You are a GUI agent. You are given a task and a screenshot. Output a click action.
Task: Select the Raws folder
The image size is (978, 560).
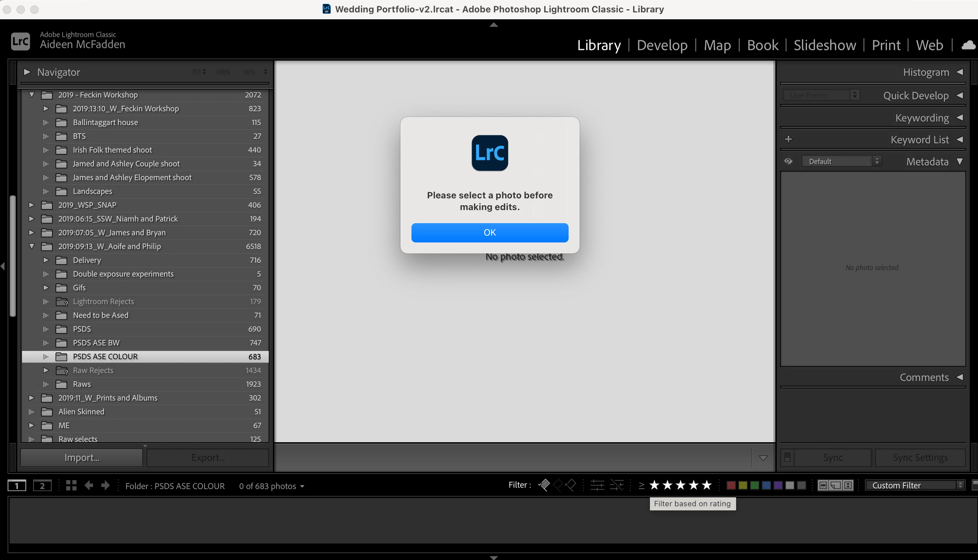tap(82, 384)
